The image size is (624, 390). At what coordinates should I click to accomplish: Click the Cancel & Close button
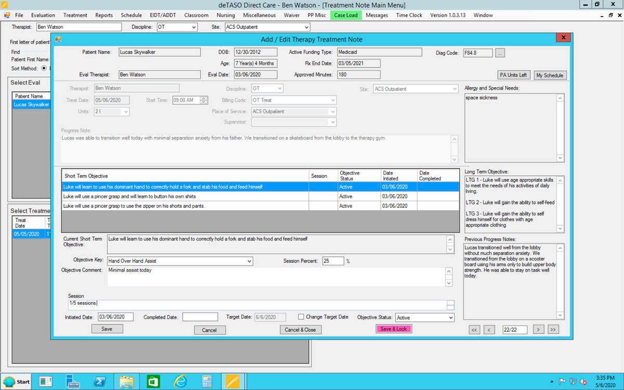(x=301, y=330)
